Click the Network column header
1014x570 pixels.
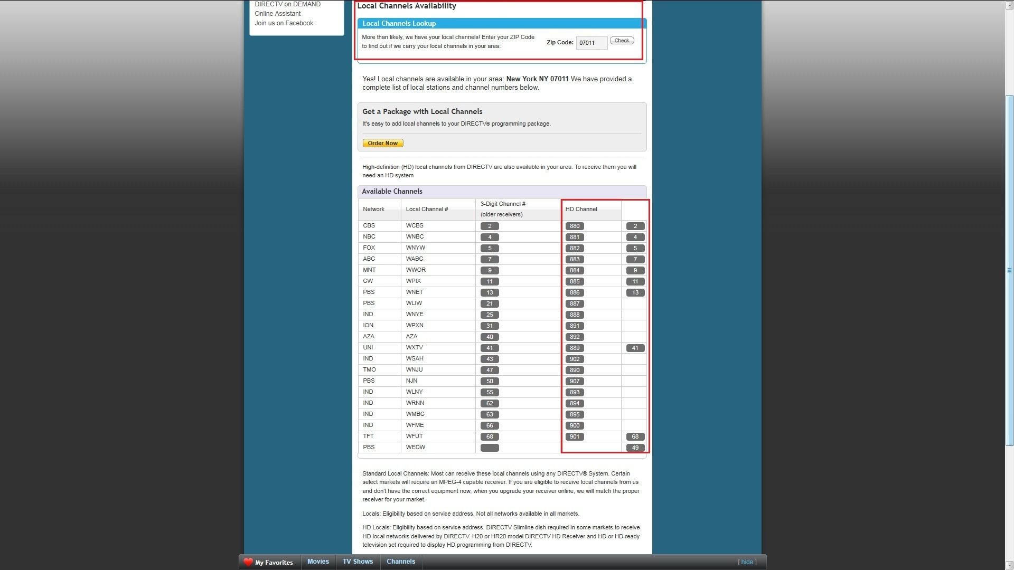pos(380,210)
